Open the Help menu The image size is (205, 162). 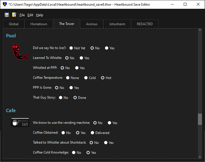click(x=39, y=15)
